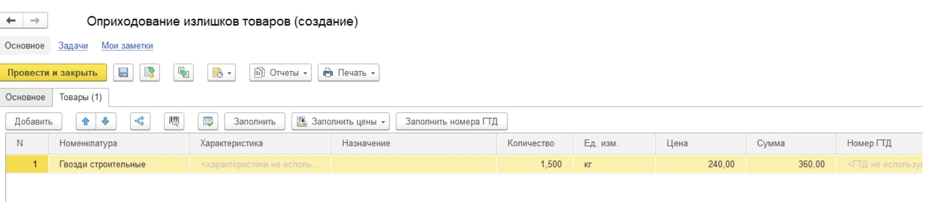This screenshot has width=944, height=211.
Task: Click the Количество cell with 1,500
Action: [x=534, y=164]
